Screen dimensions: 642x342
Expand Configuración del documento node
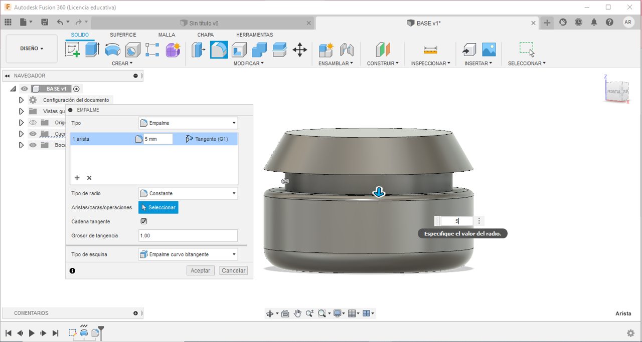[21, 100]
